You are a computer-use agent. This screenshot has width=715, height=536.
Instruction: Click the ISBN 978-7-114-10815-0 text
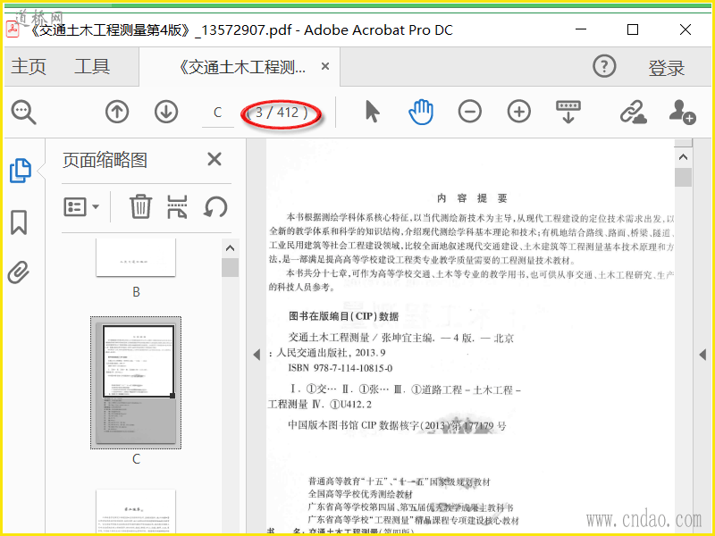(x=341, y=368)
